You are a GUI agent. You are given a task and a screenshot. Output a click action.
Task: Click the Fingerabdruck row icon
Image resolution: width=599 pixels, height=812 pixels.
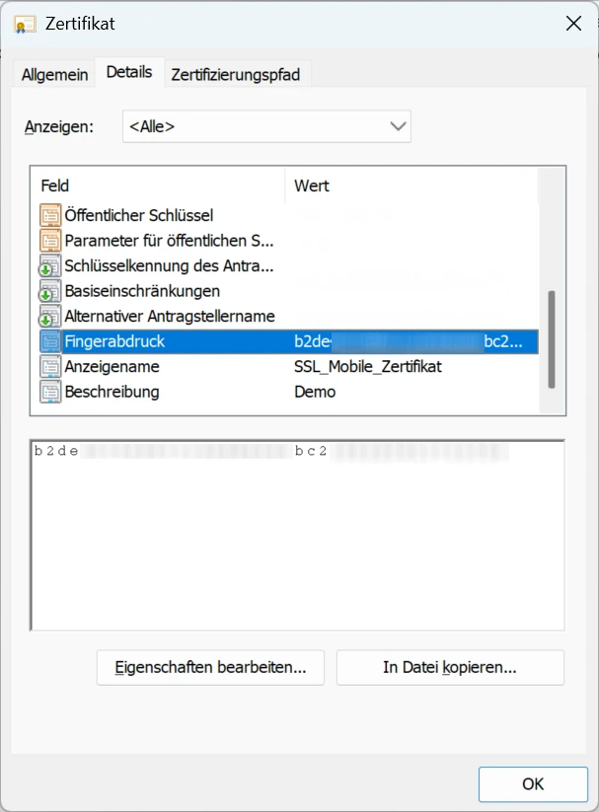point(51,340)
